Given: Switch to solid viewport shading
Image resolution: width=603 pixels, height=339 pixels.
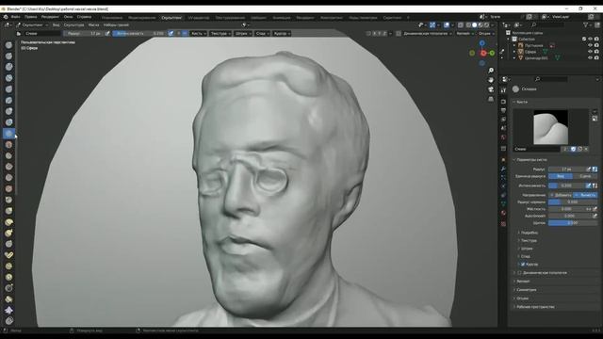Looking at the screenshot, I should point(474,25).
